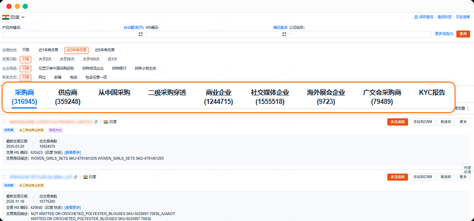Image resolution: width=474 pixels, height=221 pixels.
Task: Click the expand icon in 公司名称 field
Action: pyautogui.click(x=427, y=34)
